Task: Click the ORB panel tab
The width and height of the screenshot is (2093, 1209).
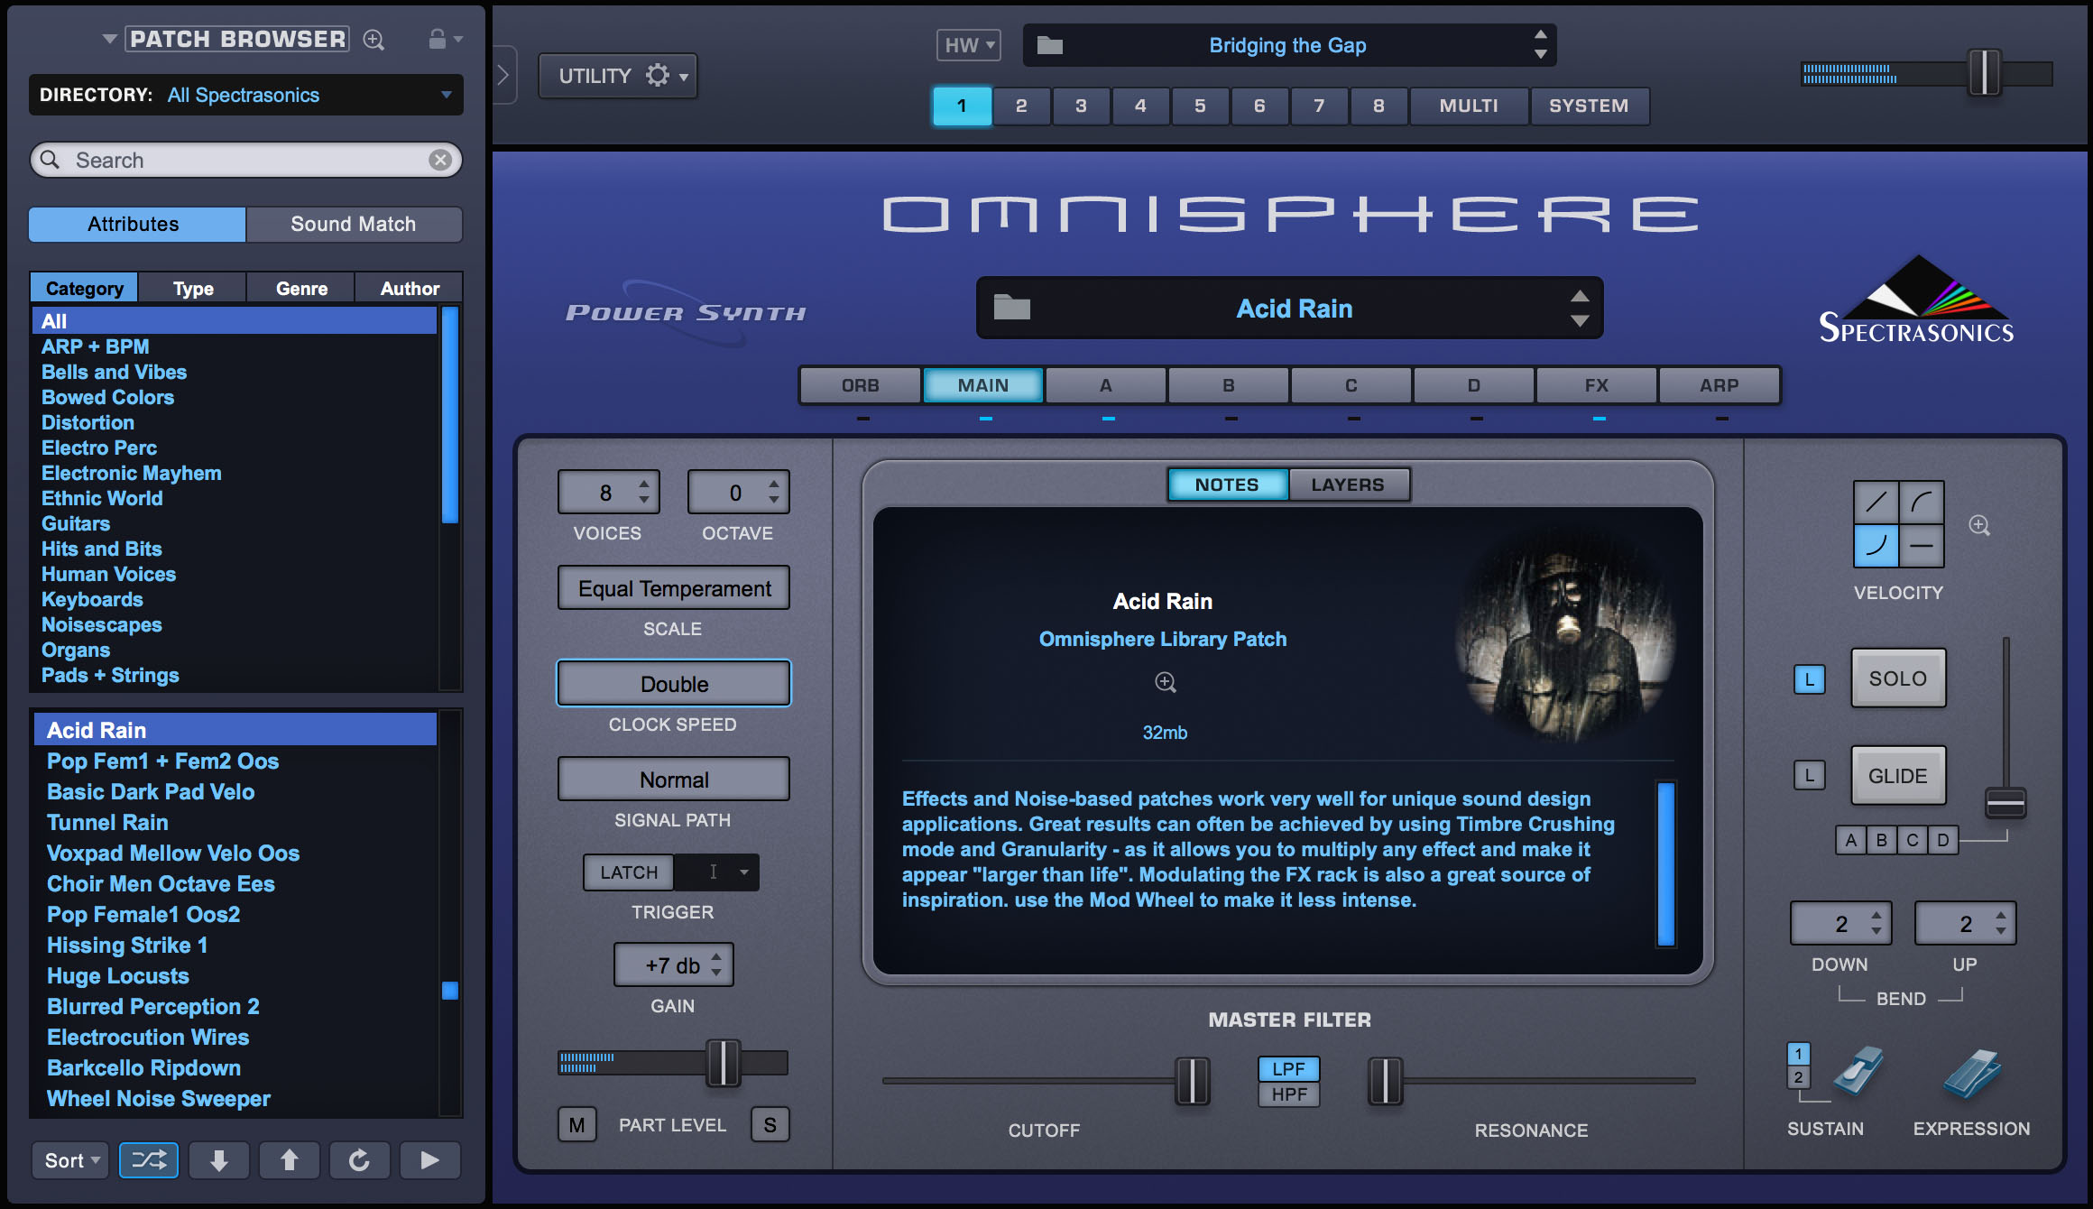Action: pyautogui.click(x=857, y=383)
